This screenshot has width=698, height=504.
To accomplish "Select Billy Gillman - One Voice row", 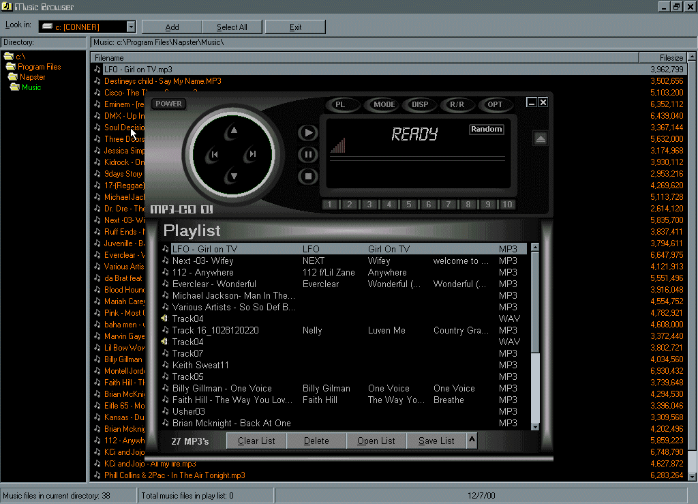I will click(x=344, y=388).
